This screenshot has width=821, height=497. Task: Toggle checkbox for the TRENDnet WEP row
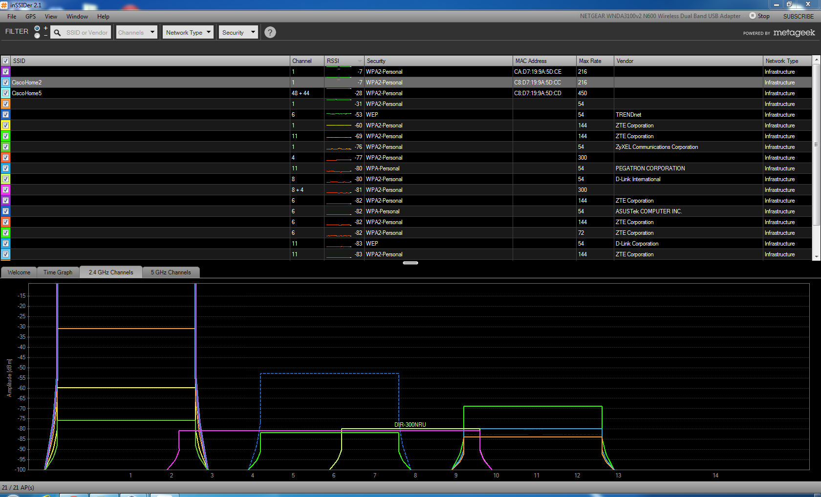(x=6, y=115)
